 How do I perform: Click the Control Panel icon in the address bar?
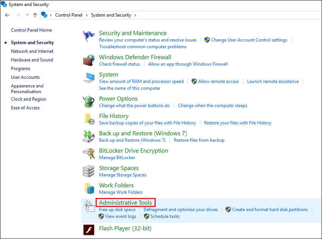click(x=44, y=15)
